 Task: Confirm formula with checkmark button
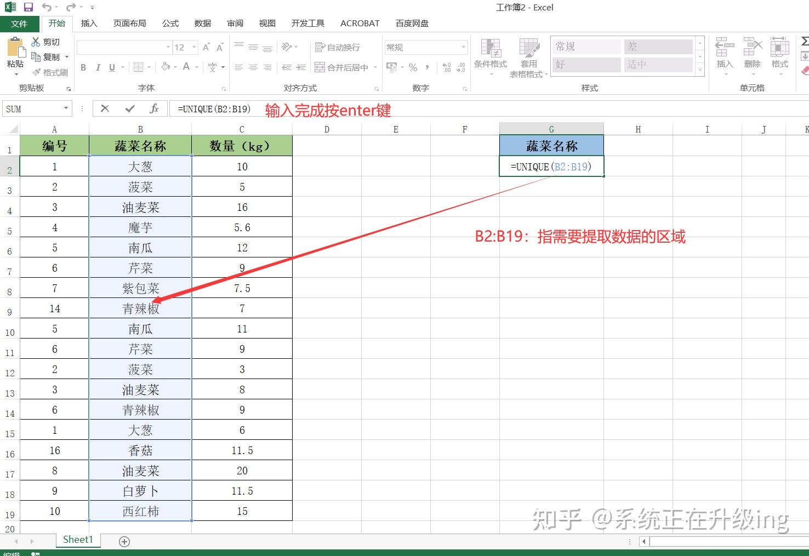click(x=130, y=108)
